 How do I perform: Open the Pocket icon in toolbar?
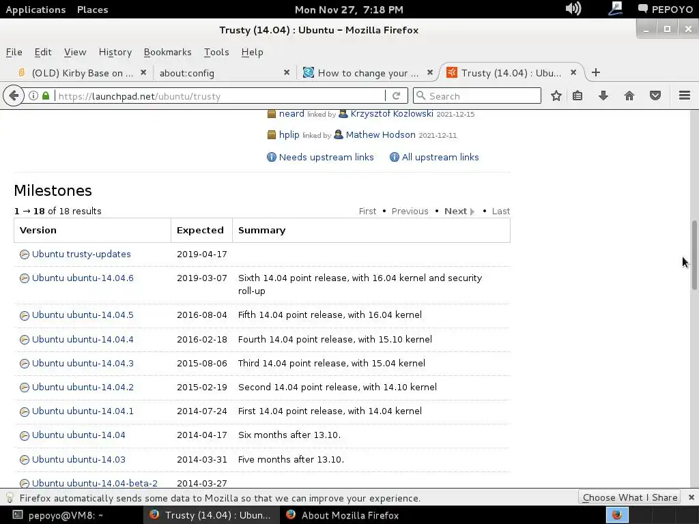point(655,96)
